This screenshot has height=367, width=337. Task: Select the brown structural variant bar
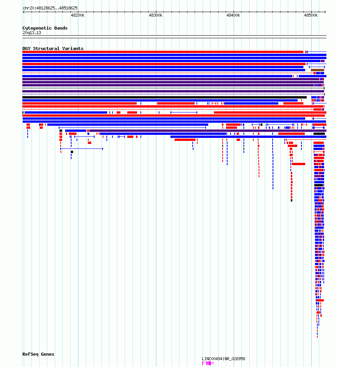click(317, 70)
